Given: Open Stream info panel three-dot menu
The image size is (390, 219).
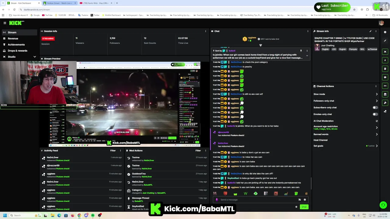Looking at the screenshot, I should [376, 31].
